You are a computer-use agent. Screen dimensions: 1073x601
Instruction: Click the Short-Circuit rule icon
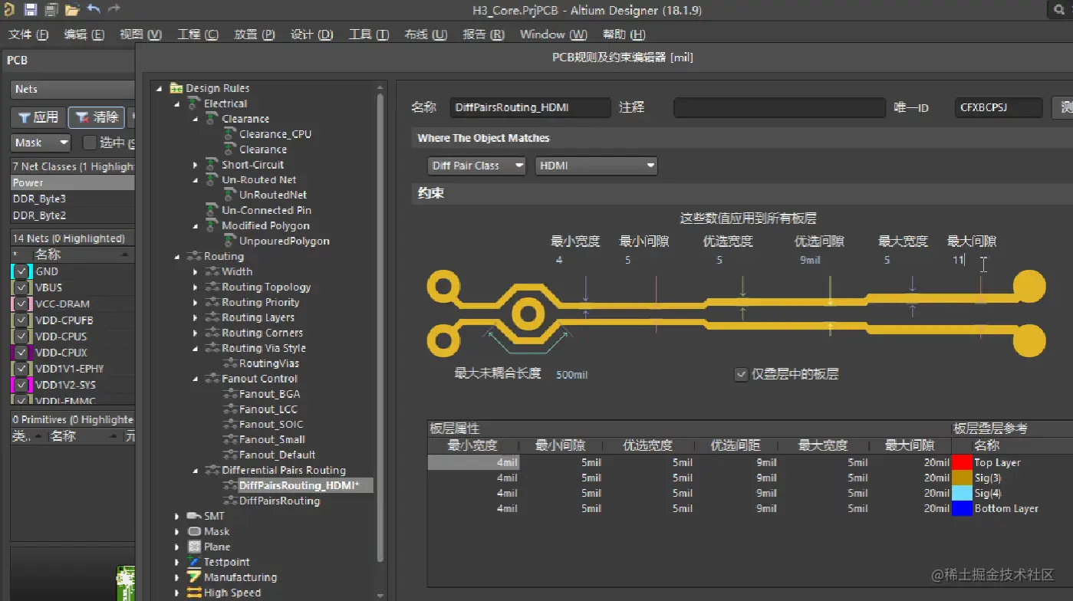[212, 165]
